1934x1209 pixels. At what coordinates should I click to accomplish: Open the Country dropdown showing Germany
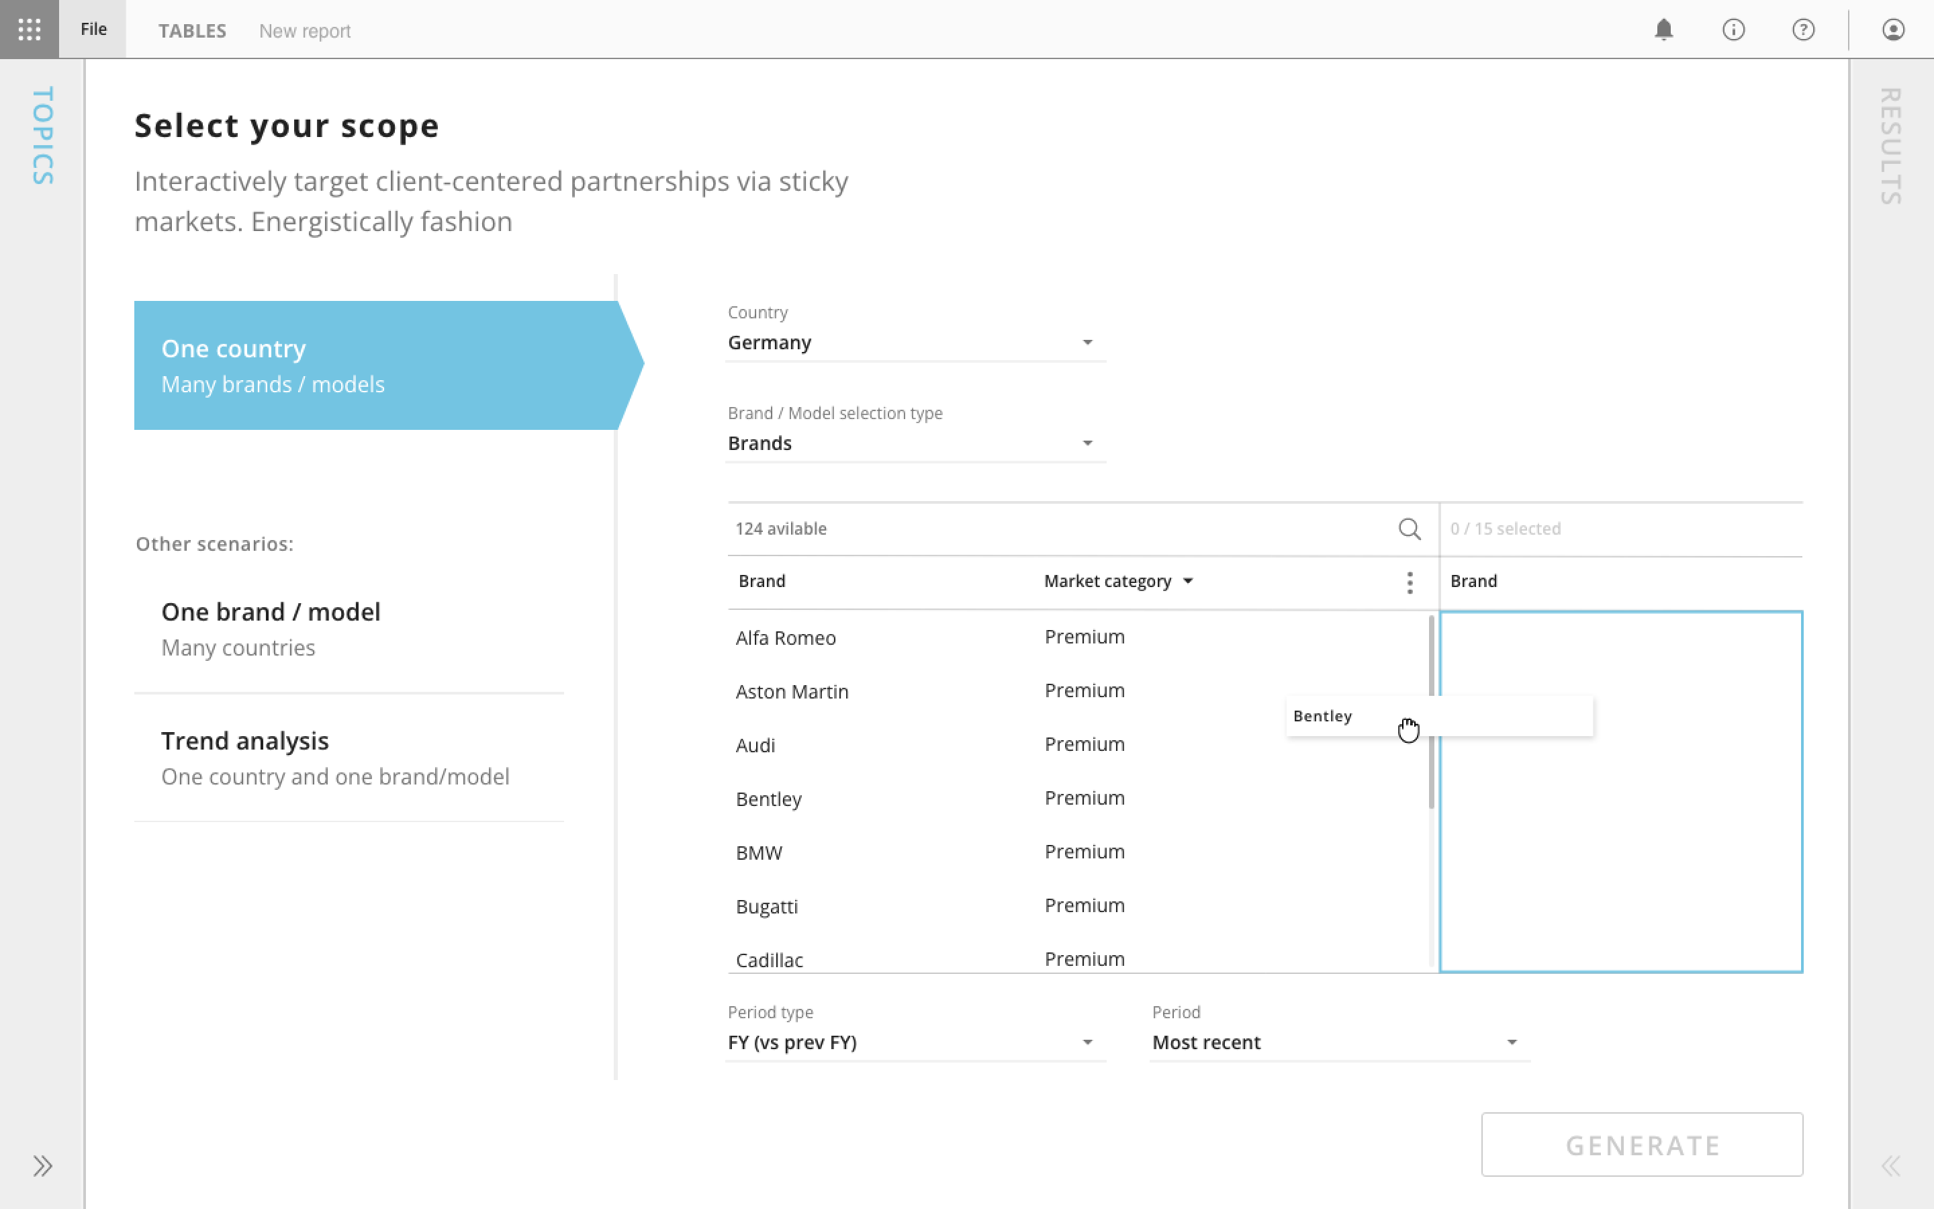click(916, 343)
